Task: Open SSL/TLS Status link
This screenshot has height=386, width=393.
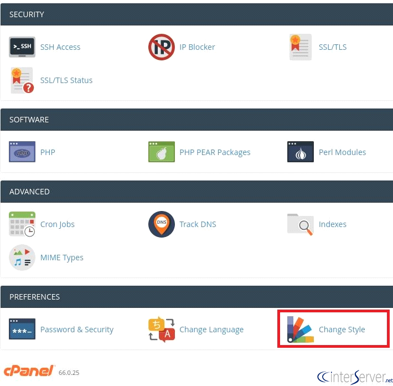Action: (66, 80)
